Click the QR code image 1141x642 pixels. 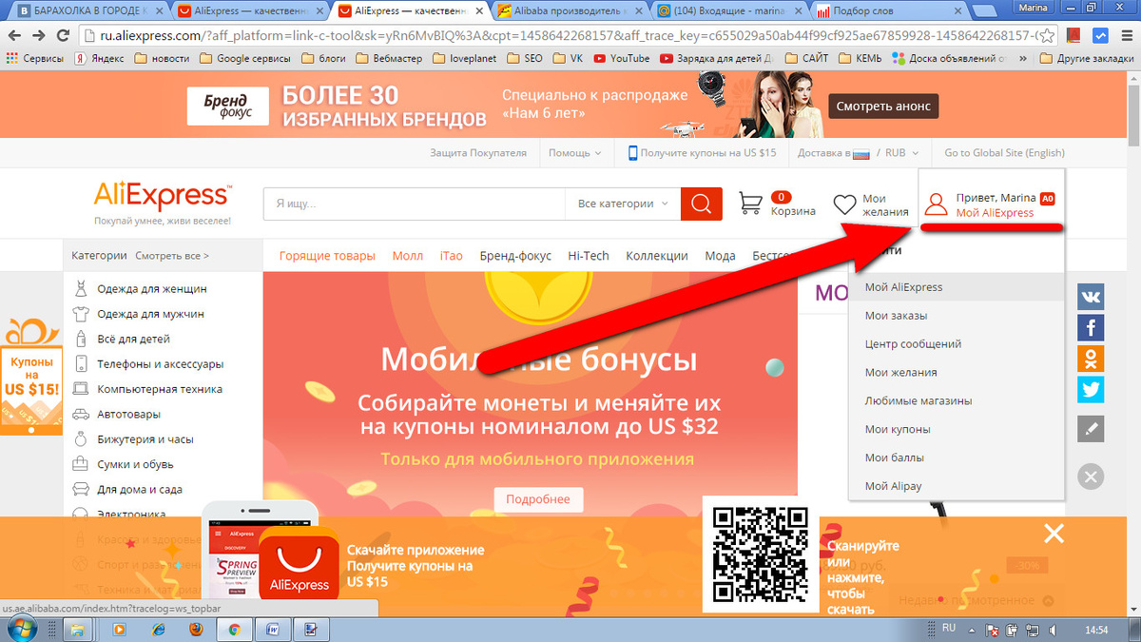point(761,554)
